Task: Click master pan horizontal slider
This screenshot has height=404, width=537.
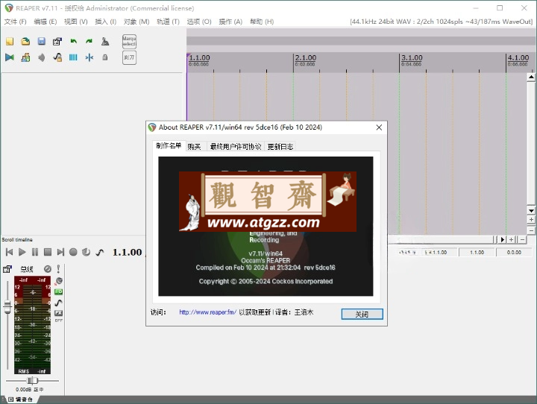Action: pyautogui.click(x=32, y=380)
